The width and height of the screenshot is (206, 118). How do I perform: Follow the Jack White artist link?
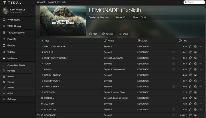point(118,58)
